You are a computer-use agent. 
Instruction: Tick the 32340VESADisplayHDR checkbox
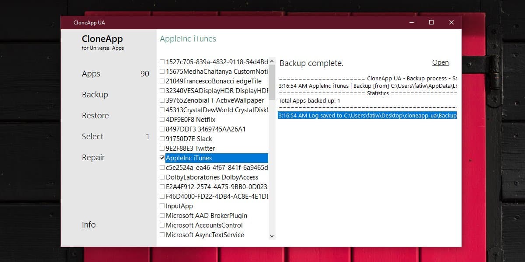pyautogui.click(x=162, y=91)
